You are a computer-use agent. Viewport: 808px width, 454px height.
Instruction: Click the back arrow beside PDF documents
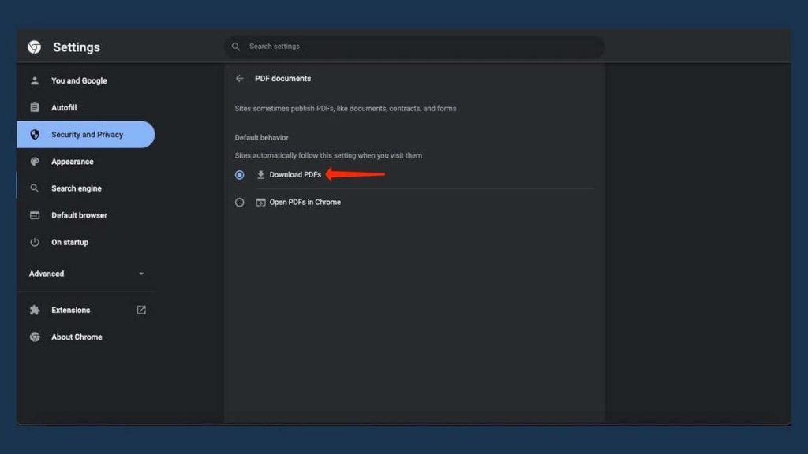(x=240, y=79)
